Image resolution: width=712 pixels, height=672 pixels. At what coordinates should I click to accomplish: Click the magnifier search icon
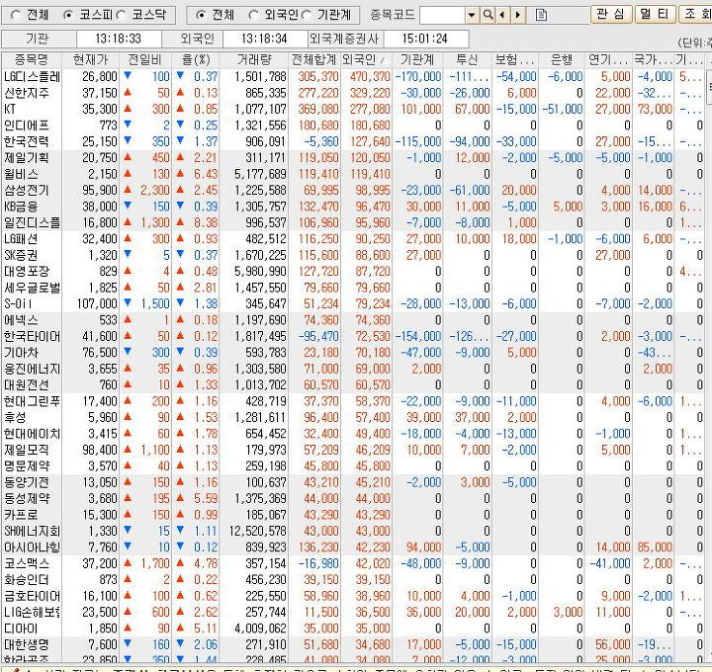[488, 15]
